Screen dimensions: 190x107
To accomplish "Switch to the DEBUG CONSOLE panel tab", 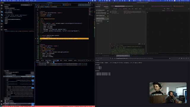I will coord(48,60).
